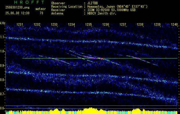Click the 1236 time axis marker

(106, 24)
